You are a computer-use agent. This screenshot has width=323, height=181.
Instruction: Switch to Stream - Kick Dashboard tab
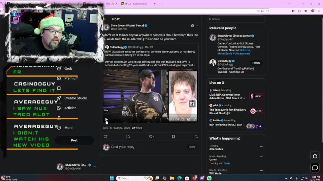(x=136, y=4)
